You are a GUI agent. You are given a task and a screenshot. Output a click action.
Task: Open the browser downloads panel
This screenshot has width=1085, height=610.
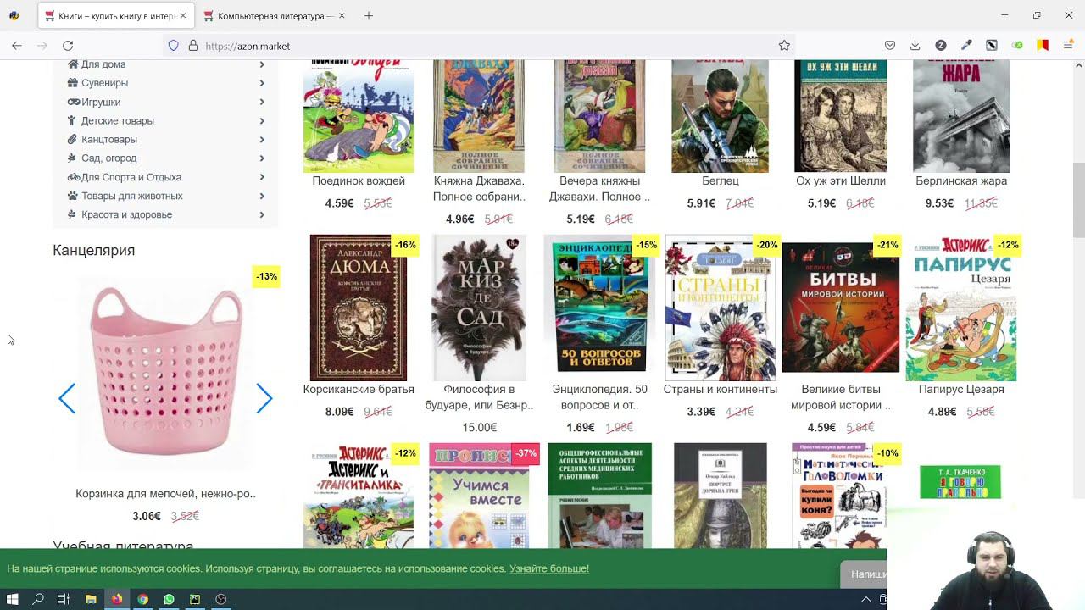[x=915, y=46]
